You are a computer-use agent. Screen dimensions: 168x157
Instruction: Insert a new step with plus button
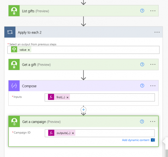coord(83,110)
